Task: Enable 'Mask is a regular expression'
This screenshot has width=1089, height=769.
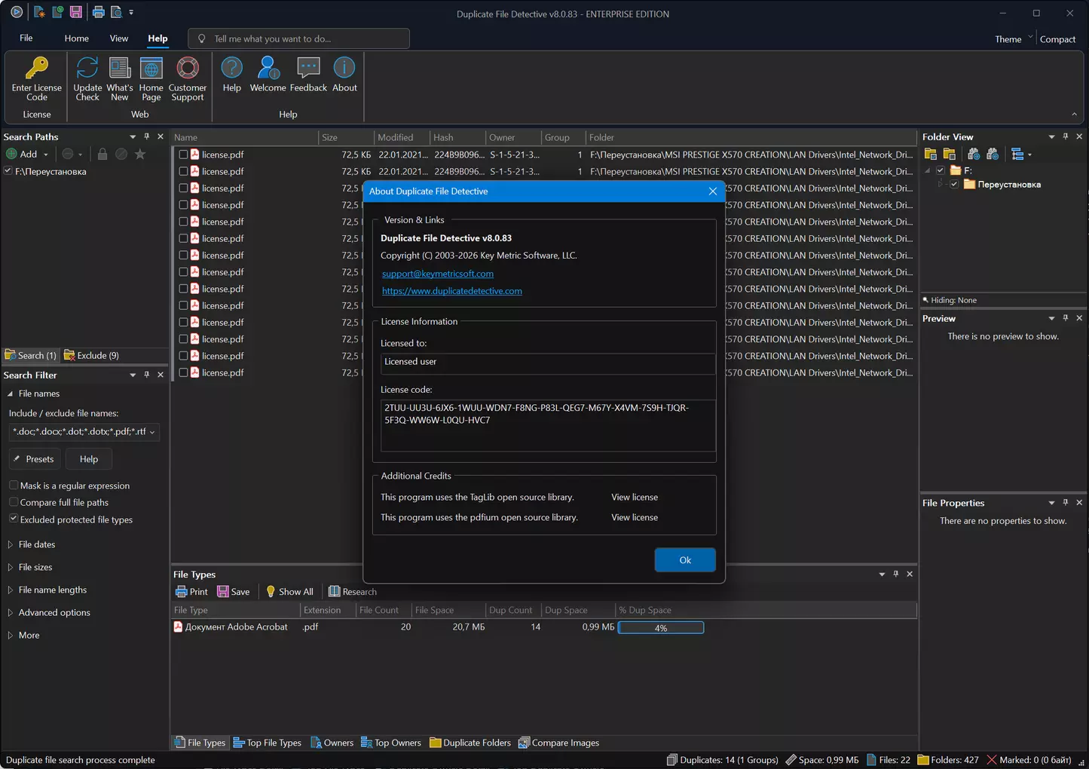Action: click(14, 486)
